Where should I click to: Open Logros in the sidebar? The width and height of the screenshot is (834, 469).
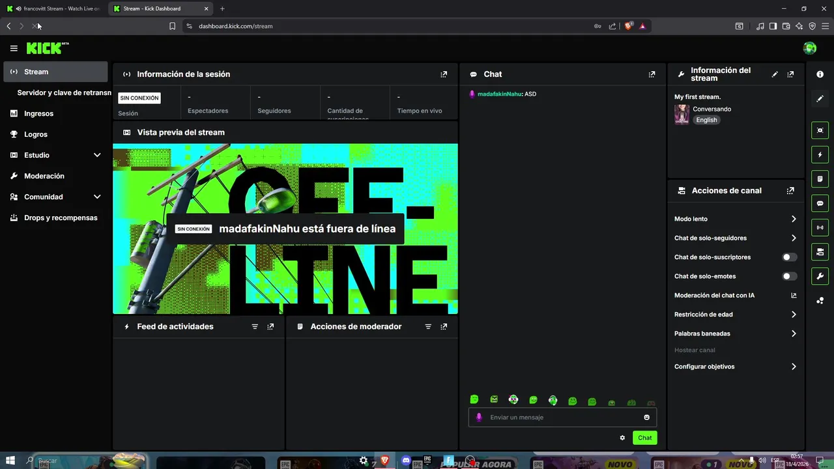55,134
